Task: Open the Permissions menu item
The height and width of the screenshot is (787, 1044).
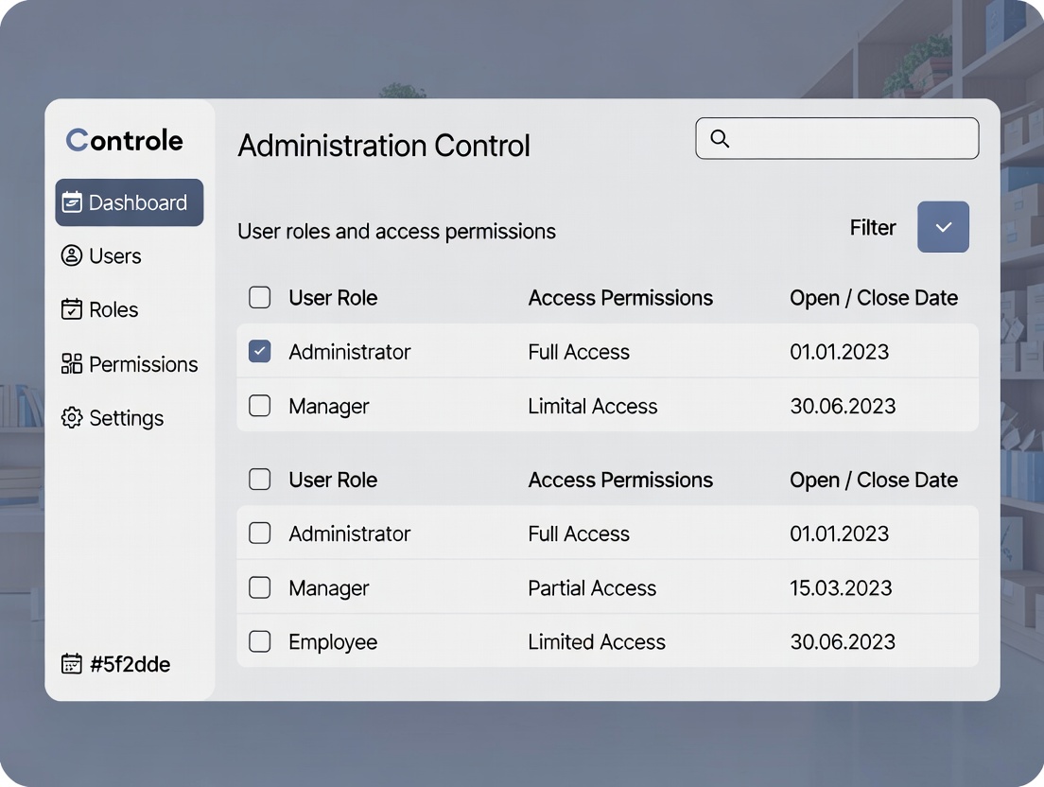Action: point(143,364)
